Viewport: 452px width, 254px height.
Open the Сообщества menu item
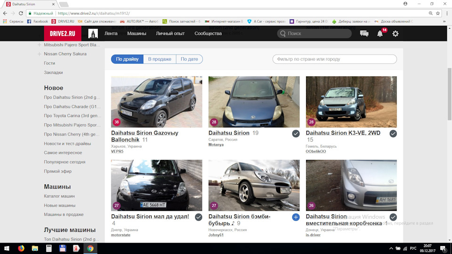[208, 33]
